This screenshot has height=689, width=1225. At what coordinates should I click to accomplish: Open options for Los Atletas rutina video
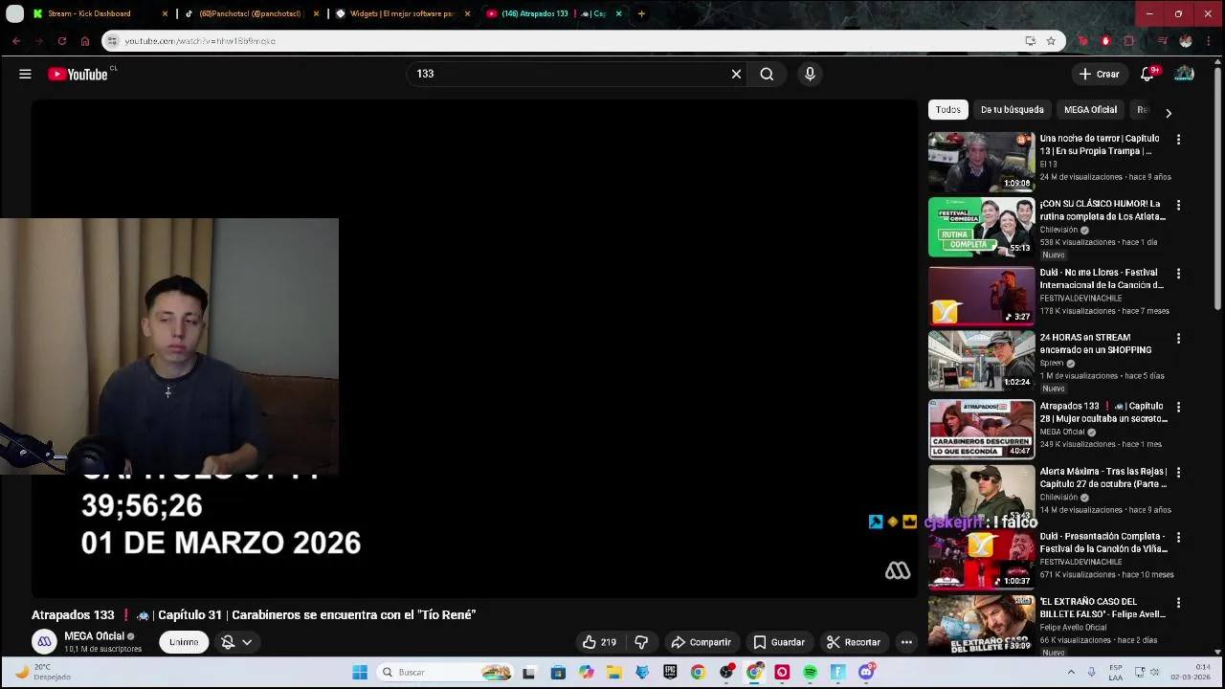pos(1178,205)
